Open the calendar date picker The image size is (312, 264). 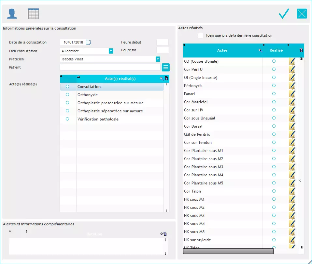tap(88, 42)
